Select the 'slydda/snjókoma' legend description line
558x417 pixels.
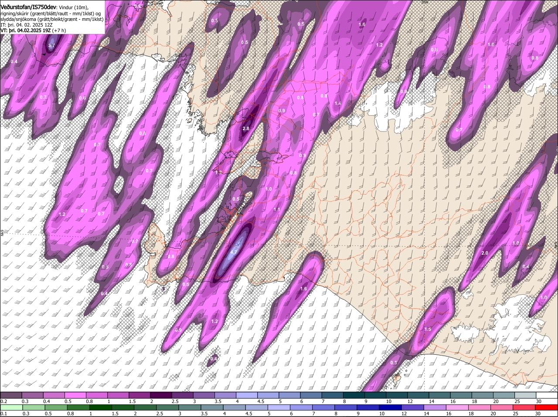pos(52,19)
